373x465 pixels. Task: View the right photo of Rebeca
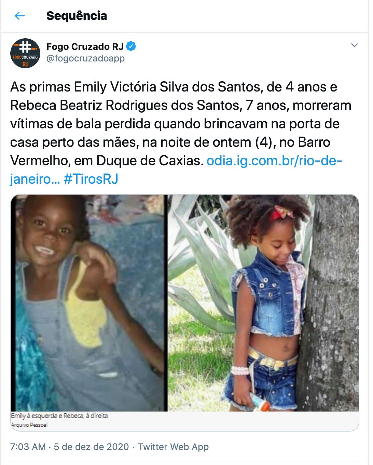coord(263,303)
